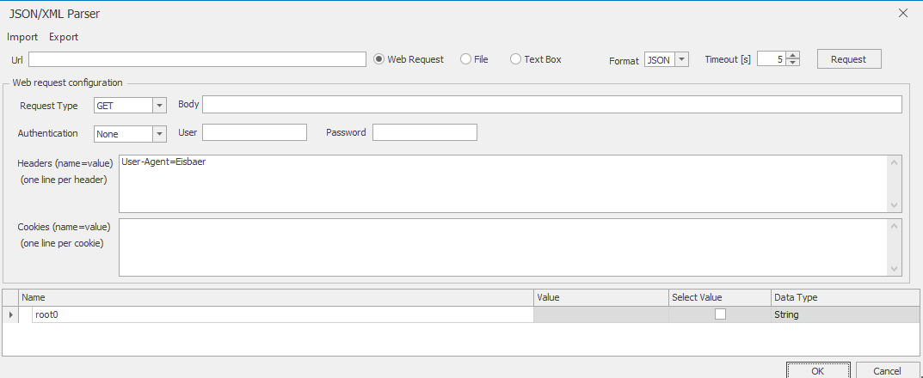Viewport: 923px width, 378px height.
Task: Open the Request Type GET dropdown
Action: click(159, 106)
